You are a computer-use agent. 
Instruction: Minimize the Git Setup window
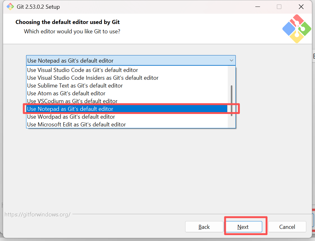pyautogui.click(x=258, y=7)
